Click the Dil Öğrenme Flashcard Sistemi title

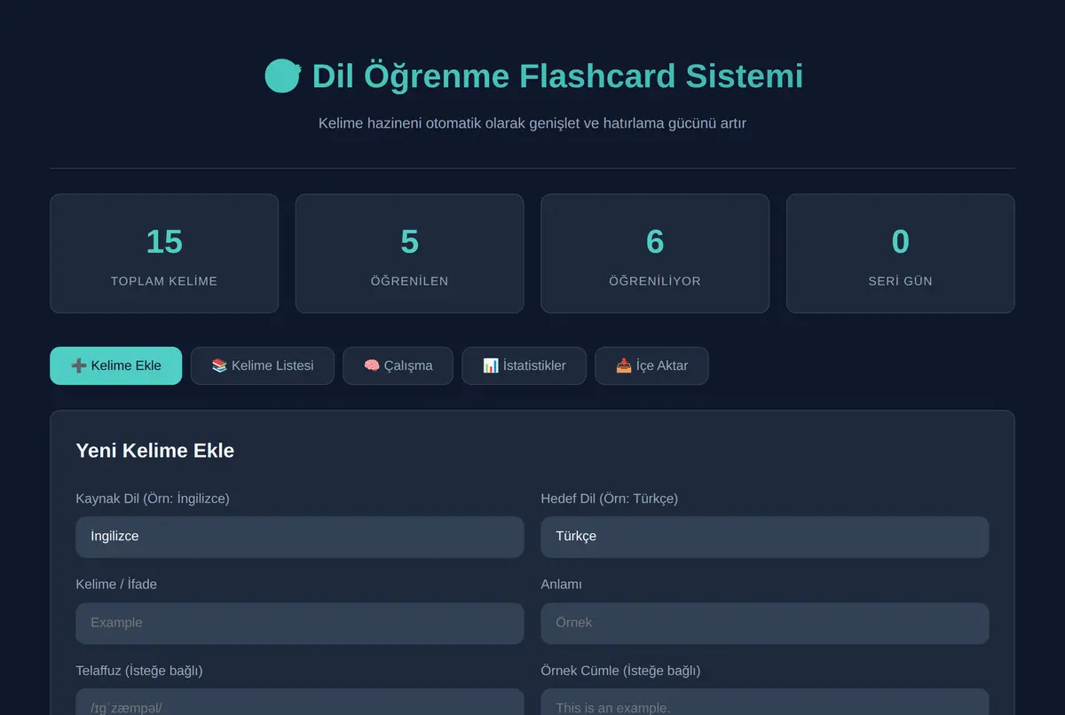click(x=557, y=76)
